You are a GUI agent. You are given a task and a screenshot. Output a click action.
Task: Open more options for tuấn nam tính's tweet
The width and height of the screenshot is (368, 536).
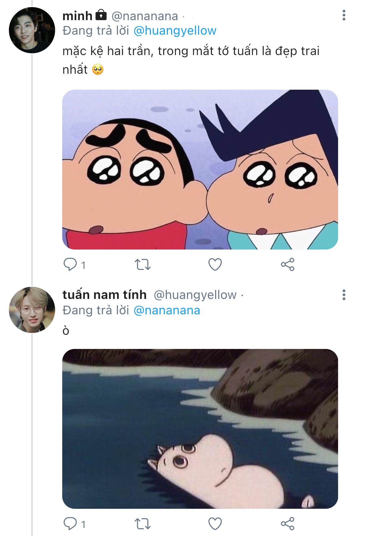pyautogui.click(x=344, y=295)
